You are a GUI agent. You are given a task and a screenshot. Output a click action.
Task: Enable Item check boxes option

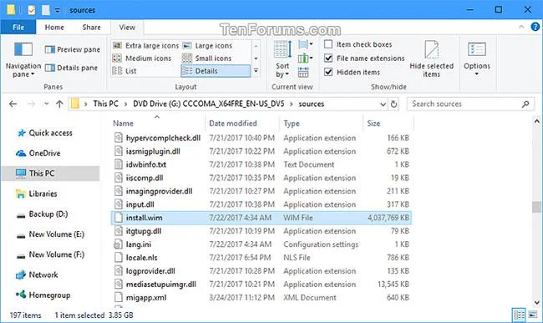click(328, 44)
